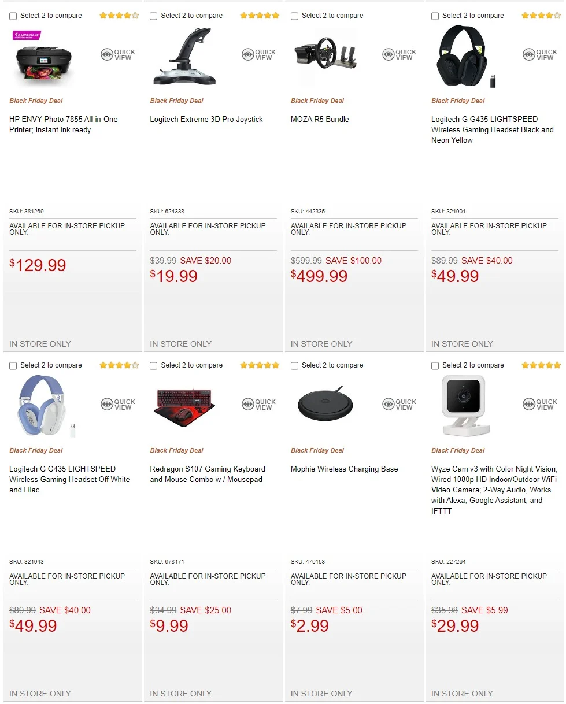Click the Wyze Cam v3 product thumbnail
Screen dimensions: 566x704
pyautogui.click(x=466, y=405)
